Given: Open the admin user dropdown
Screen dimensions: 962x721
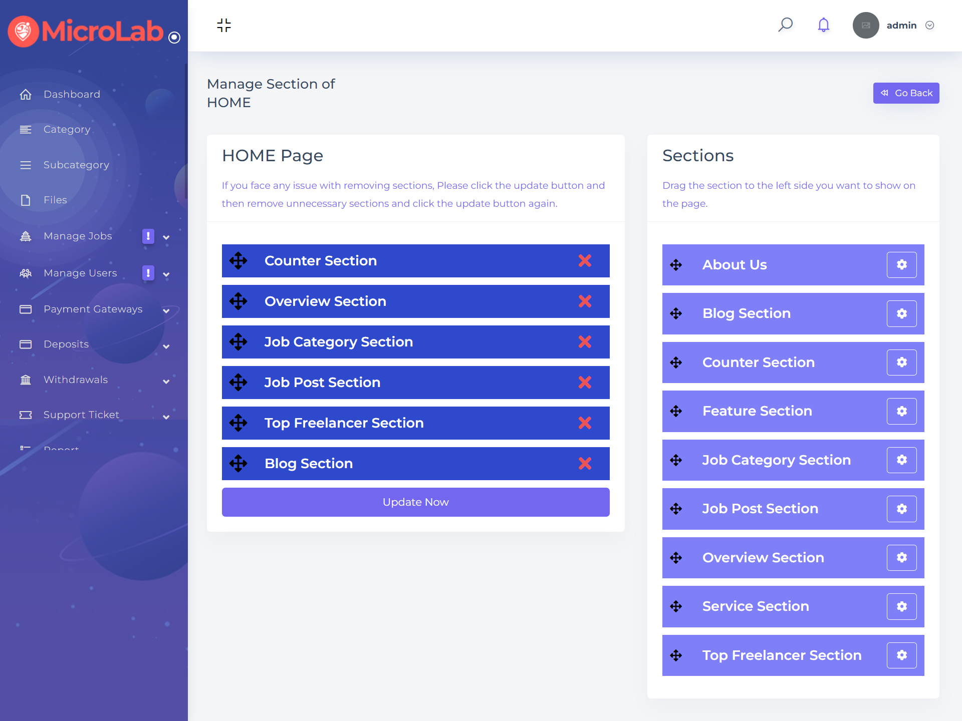Looking at the screenshot, I should click(929, 25).
